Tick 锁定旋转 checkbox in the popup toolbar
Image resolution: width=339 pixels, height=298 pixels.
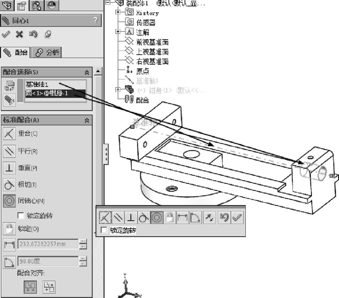(104, 230)
